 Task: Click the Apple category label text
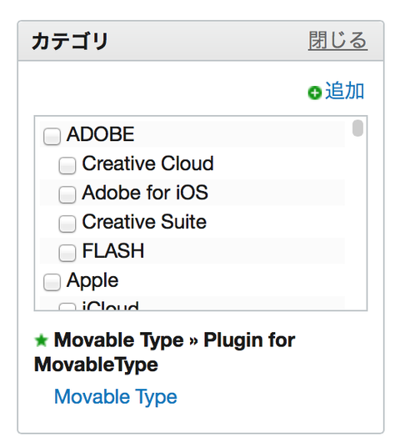[92, 280]
